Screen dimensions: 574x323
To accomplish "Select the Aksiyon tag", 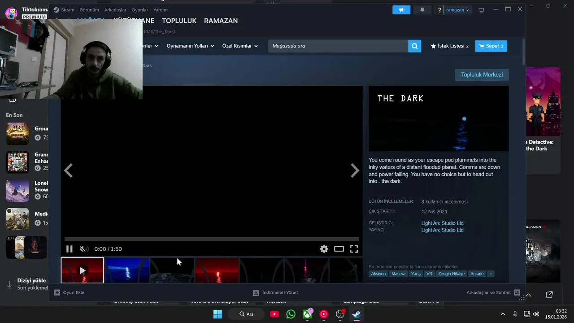I will click(x=378, y=274).
